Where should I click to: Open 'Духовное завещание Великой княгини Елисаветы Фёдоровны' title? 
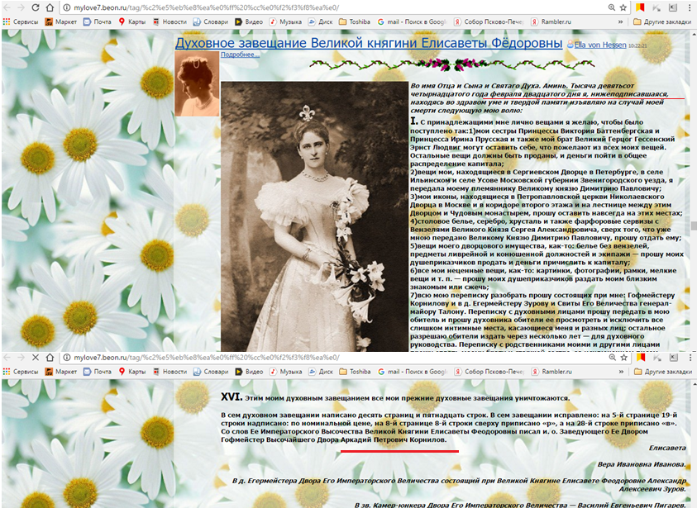(369, 43)
